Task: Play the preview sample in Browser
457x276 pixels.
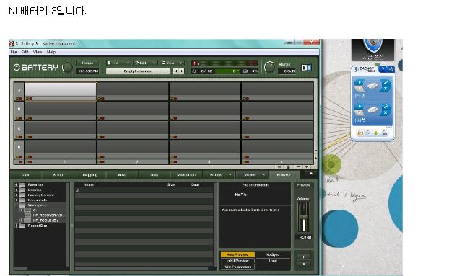Action: [x=303, y=257]
